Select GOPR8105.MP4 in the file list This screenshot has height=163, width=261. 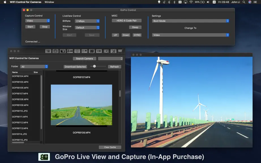tap(20, 82)
